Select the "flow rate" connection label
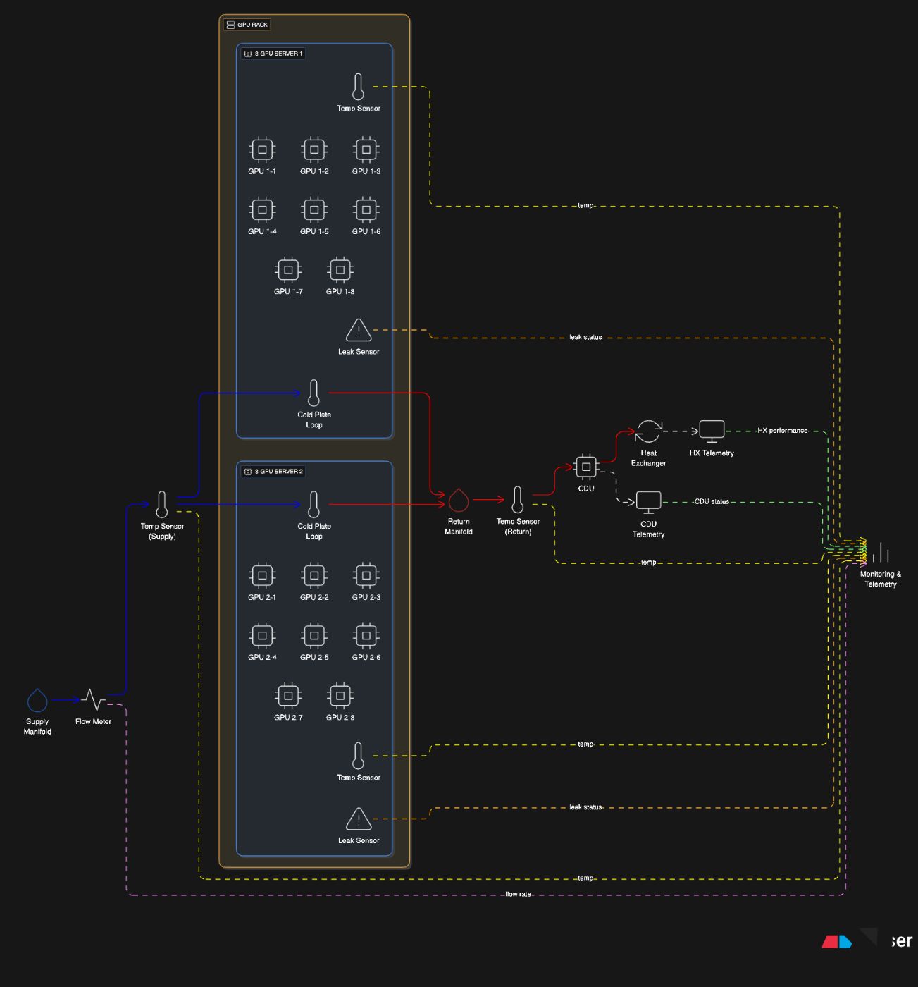The height and width of the screenshot is (987, 918). pyautogui.click(x=518, y=895)
